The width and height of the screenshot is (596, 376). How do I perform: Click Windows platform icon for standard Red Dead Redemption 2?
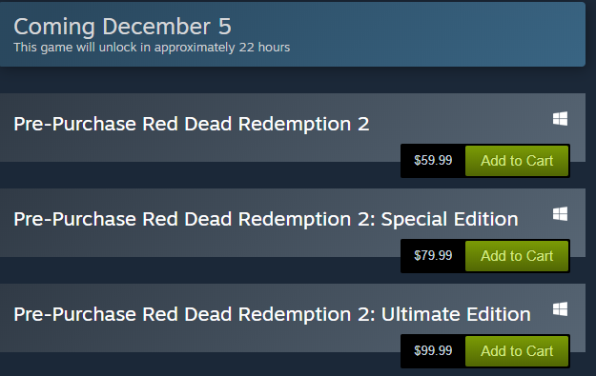coord(560,119)
